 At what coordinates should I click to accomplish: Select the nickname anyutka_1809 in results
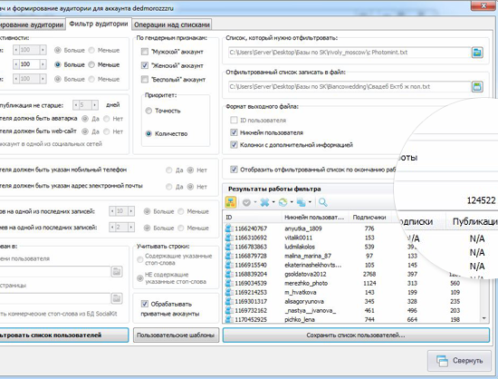click(303, 228)
